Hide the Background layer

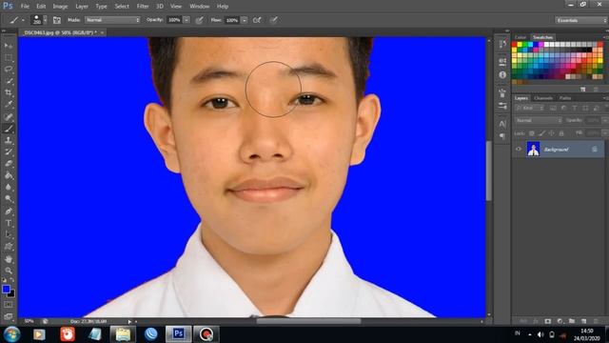pyautogui.click(x=519, y=149)
